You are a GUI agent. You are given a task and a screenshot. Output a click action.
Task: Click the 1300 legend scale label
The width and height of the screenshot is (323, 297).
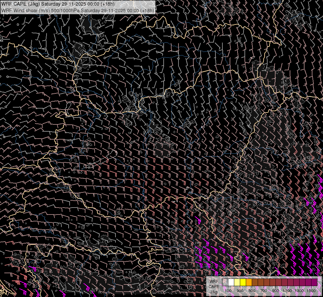(x=299, y=290)
